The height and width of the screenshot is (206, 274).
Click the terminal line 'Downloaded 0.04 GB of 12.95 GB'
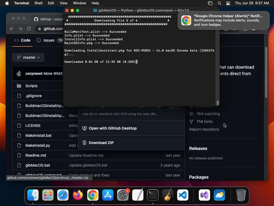tap(100, 62)
